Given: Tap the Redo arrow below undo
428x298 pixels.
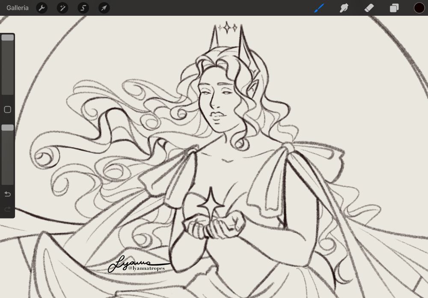Looking at the screenshot, I should pos(7,209).
